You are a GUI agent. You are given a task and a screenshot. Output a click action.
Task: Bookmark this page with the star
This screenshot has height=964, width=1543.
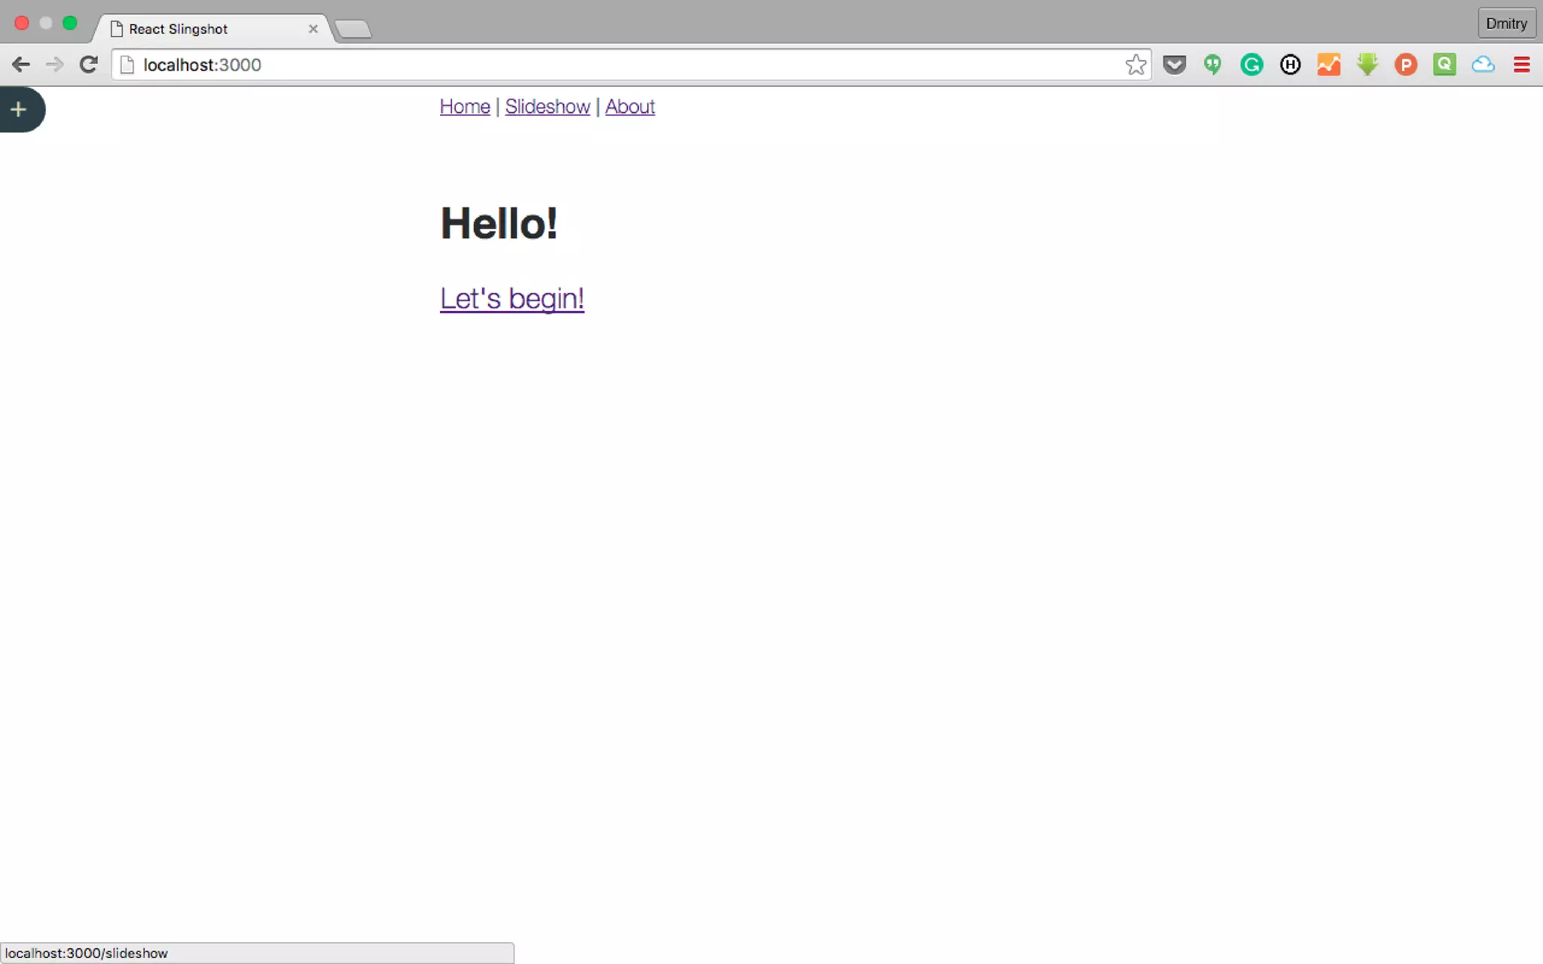coord(1135,65)
